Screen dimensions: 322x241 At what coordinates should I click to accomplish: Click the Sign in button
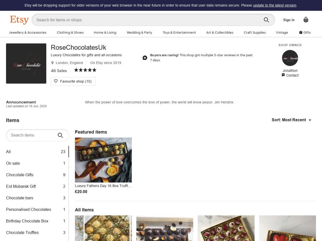pyautogui.click(x=289, y=20)
